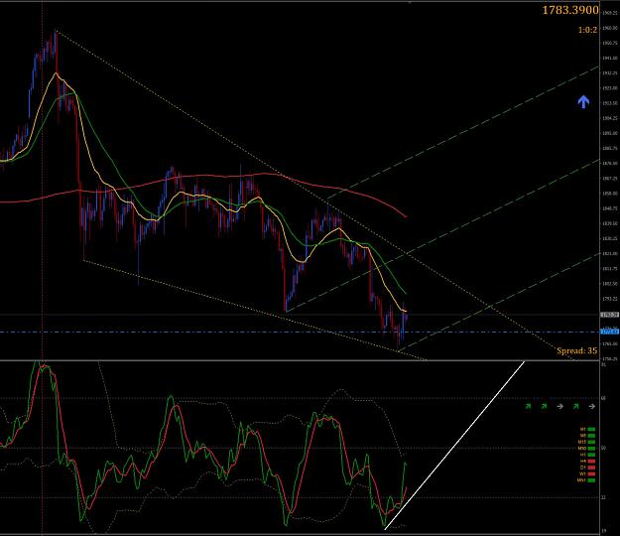Screen dimensions: 620x536
Task: Click the red block beside H4
Action: tap(591, 462)
